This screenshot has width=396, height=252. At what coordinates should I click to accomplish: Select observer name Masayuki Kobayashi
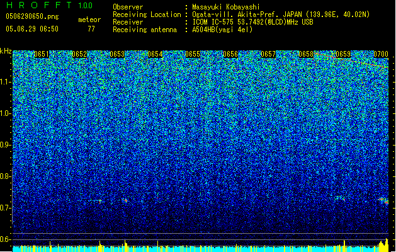click(226, 7)
